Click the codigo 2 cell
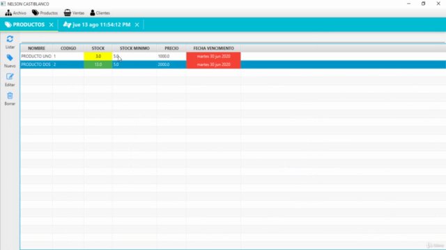 (x=68, y=65)
